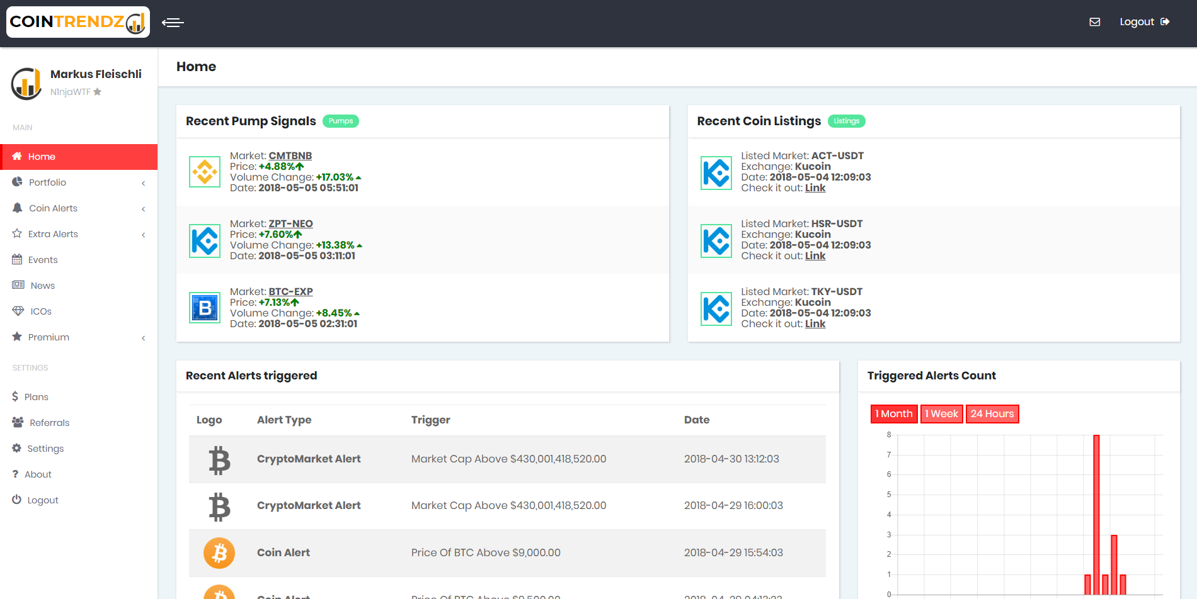
Task: Click the Binance logo for CMTBNB
Action: pyautogui.click(x=205, y=172)
